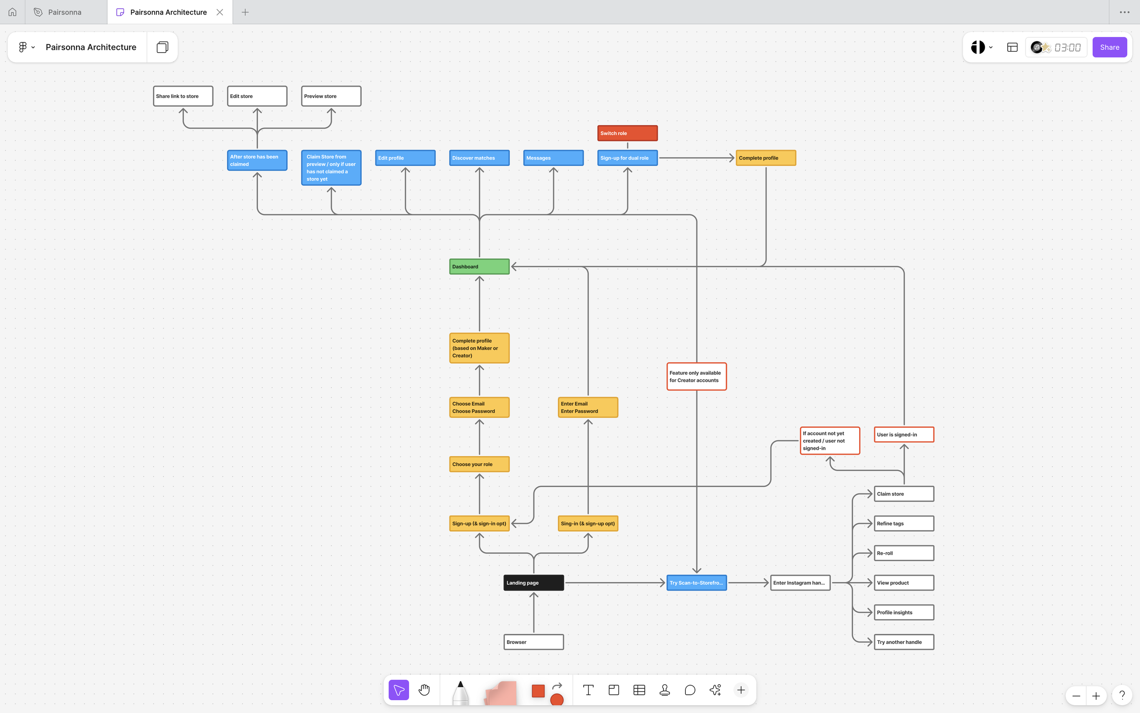Open AI generate sparkle tool

coord(715,690)
